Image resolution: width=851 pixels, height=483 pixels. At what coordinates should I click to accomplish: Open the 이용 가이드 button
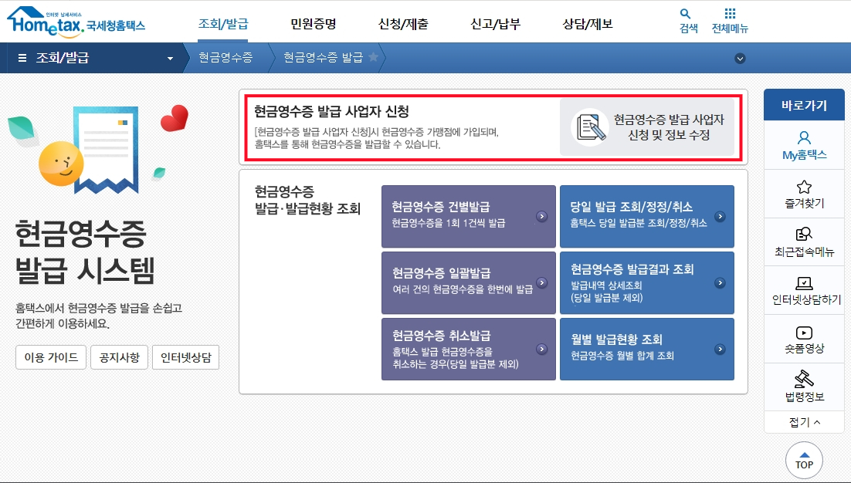tap(50, 357)
